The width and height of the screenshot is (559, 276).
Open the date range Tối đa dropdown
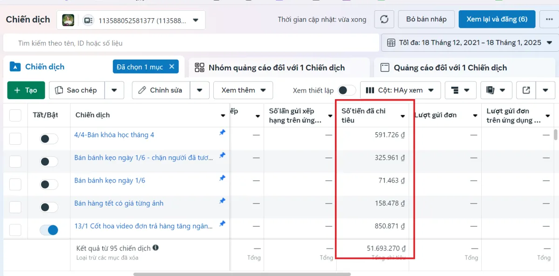(470, 43)
